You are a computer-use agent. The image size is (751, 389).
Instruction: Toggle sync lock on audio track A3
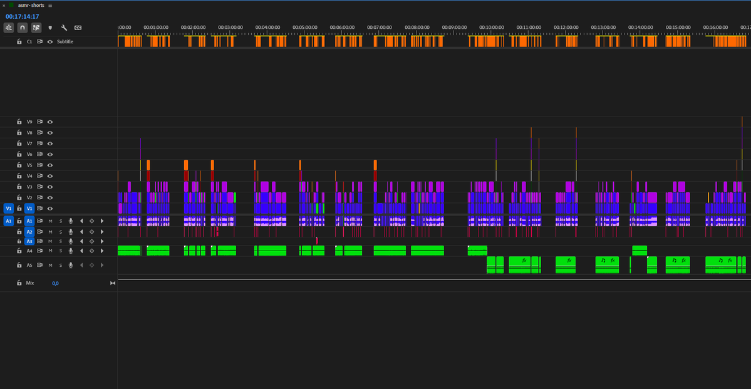coord(39,241)
